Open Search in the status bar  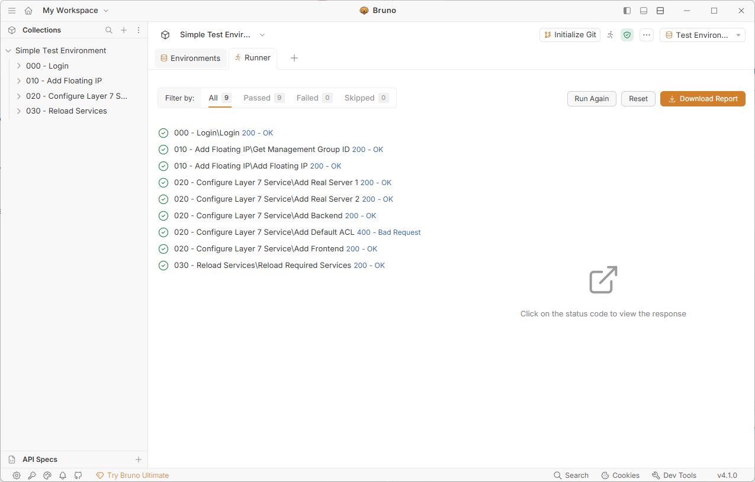pyautogui.click(x=571, y=475)
